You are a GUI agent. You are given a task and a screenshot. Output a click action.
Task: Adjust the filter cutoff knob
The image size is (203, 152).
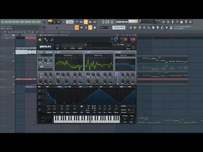coord(123,74)
